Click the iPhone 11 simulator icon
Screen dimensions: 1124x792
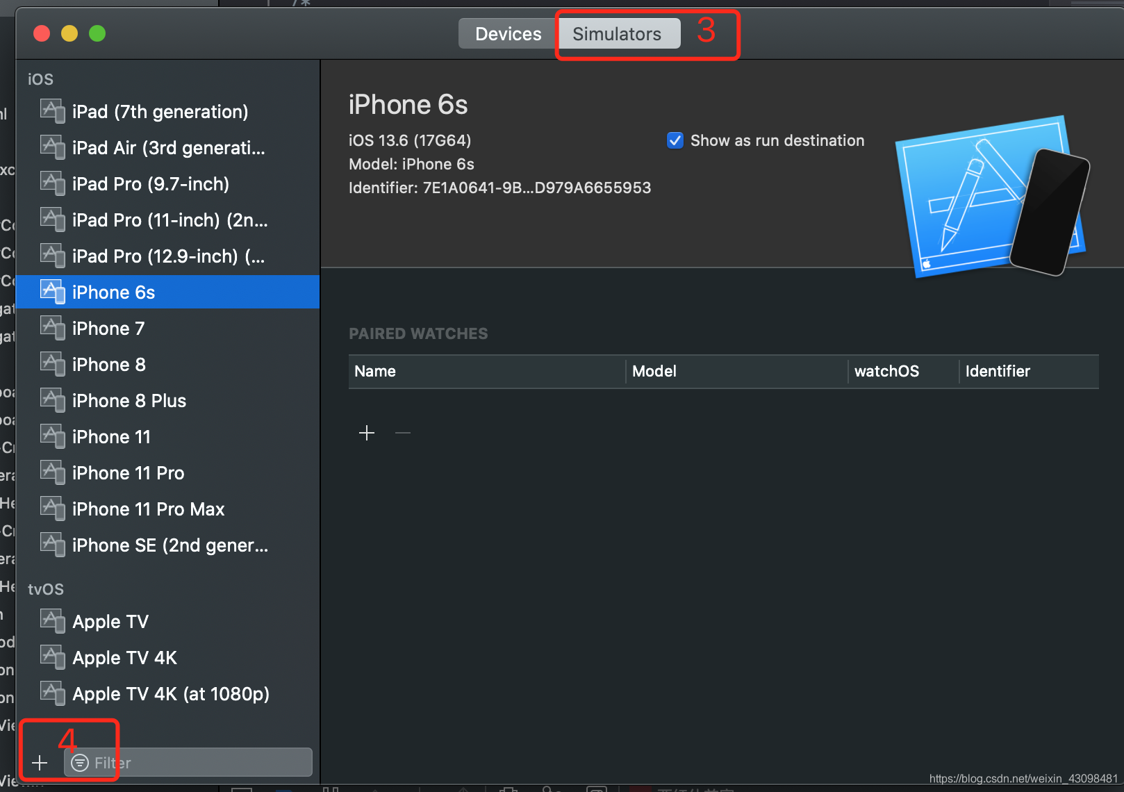tap(53, 436)
